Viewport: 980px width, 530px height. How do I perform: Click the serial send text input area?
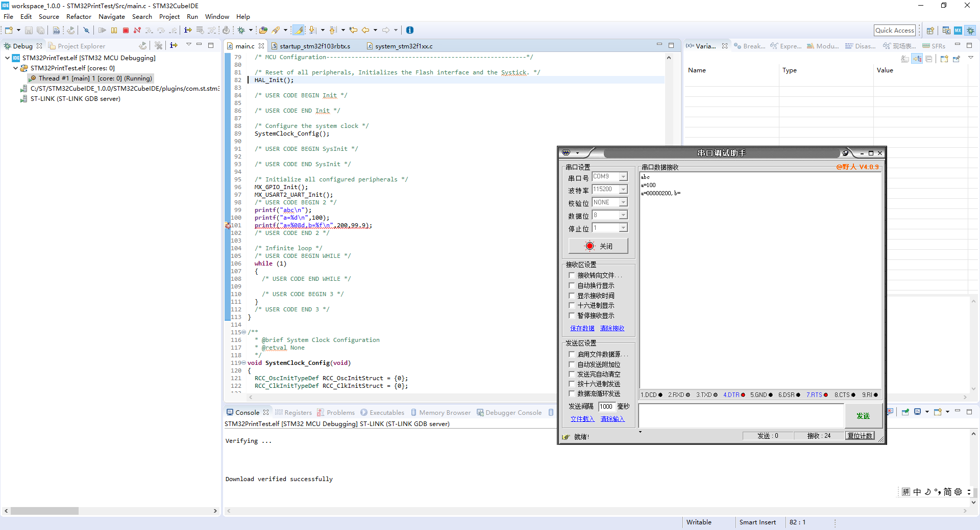741,416
